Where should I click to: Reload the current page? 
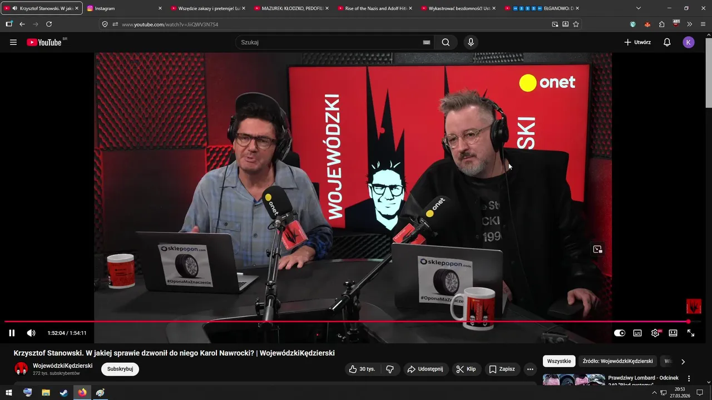pos(49,24)
